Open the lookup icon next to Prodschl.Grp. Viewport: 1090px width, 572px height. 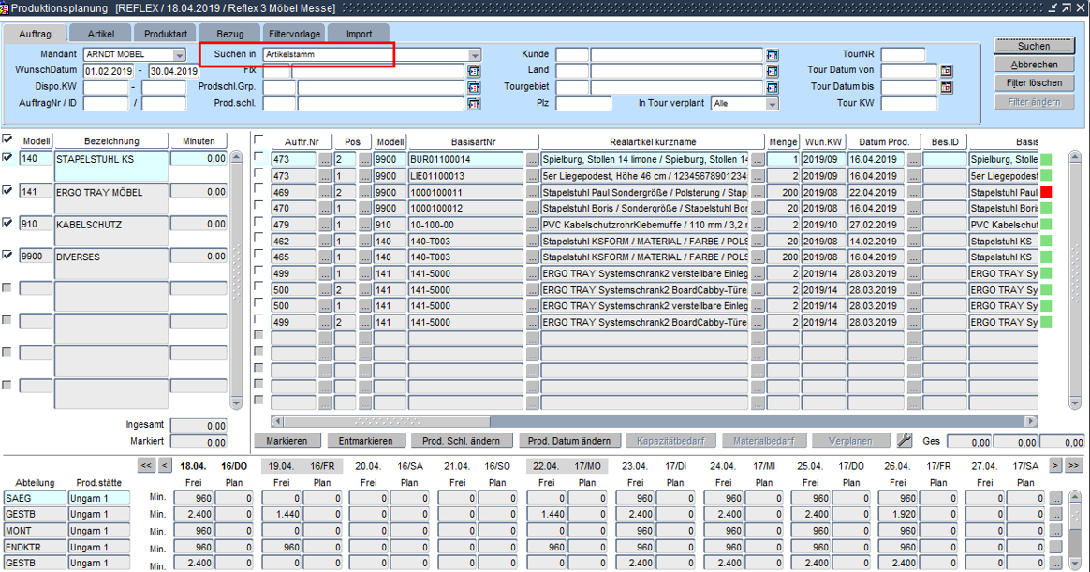[x=473, y=87]
